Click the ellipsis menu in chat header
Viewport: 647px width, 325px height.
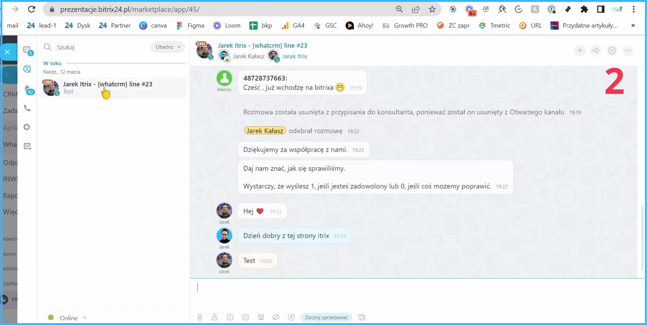click(x=628, y=50)
